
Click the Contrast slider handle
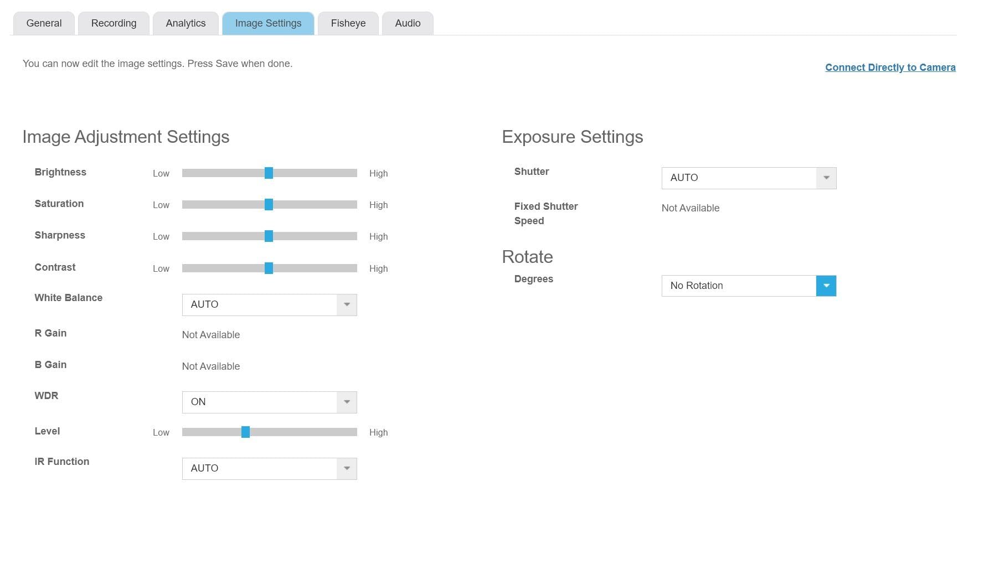(269, 268)
